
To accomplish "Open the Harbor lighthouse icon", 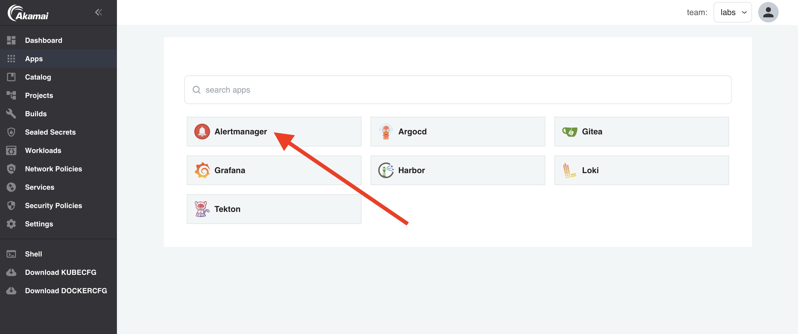I will click(x=386, y=170).
